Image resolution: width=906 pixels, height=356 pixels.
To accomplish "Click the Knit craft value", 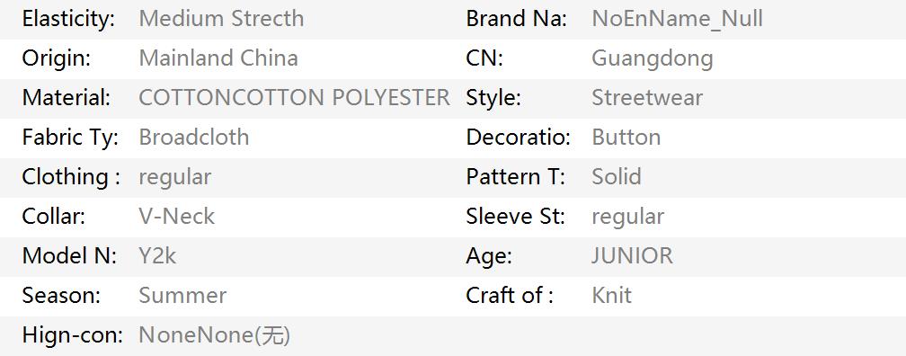I will pos(612,295).
